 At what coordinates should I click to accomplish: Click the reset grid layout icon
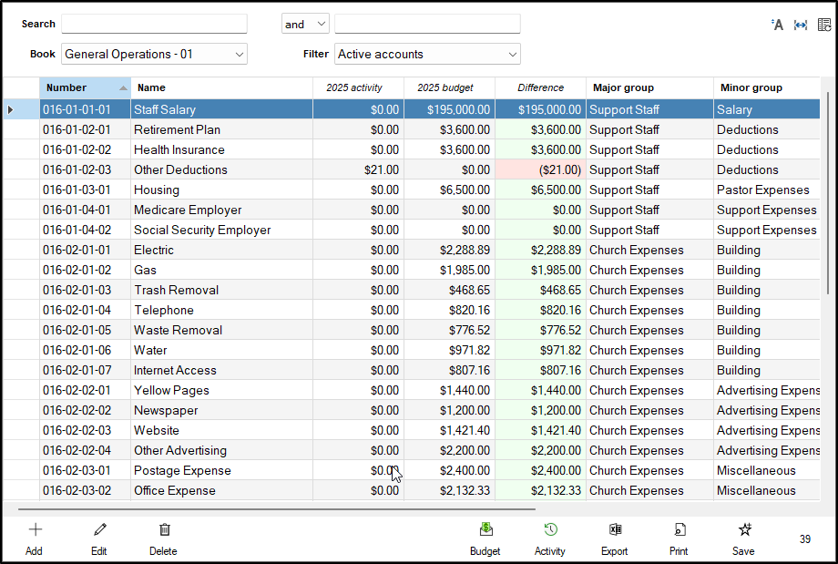(x=823, y=25)
